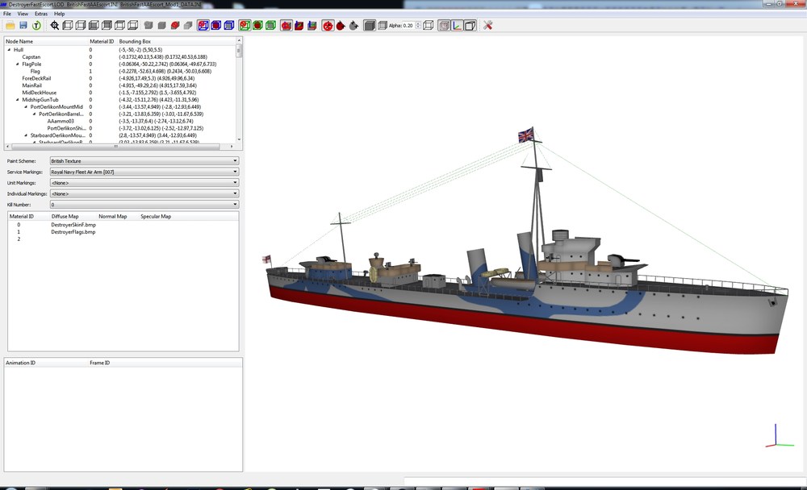
Task: Collapse the MidshipGunTub tree node
Action: 18,100
